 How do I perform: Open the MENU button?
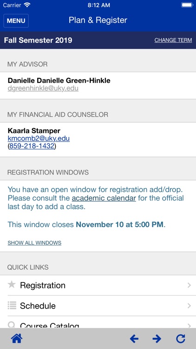[16, 20]
